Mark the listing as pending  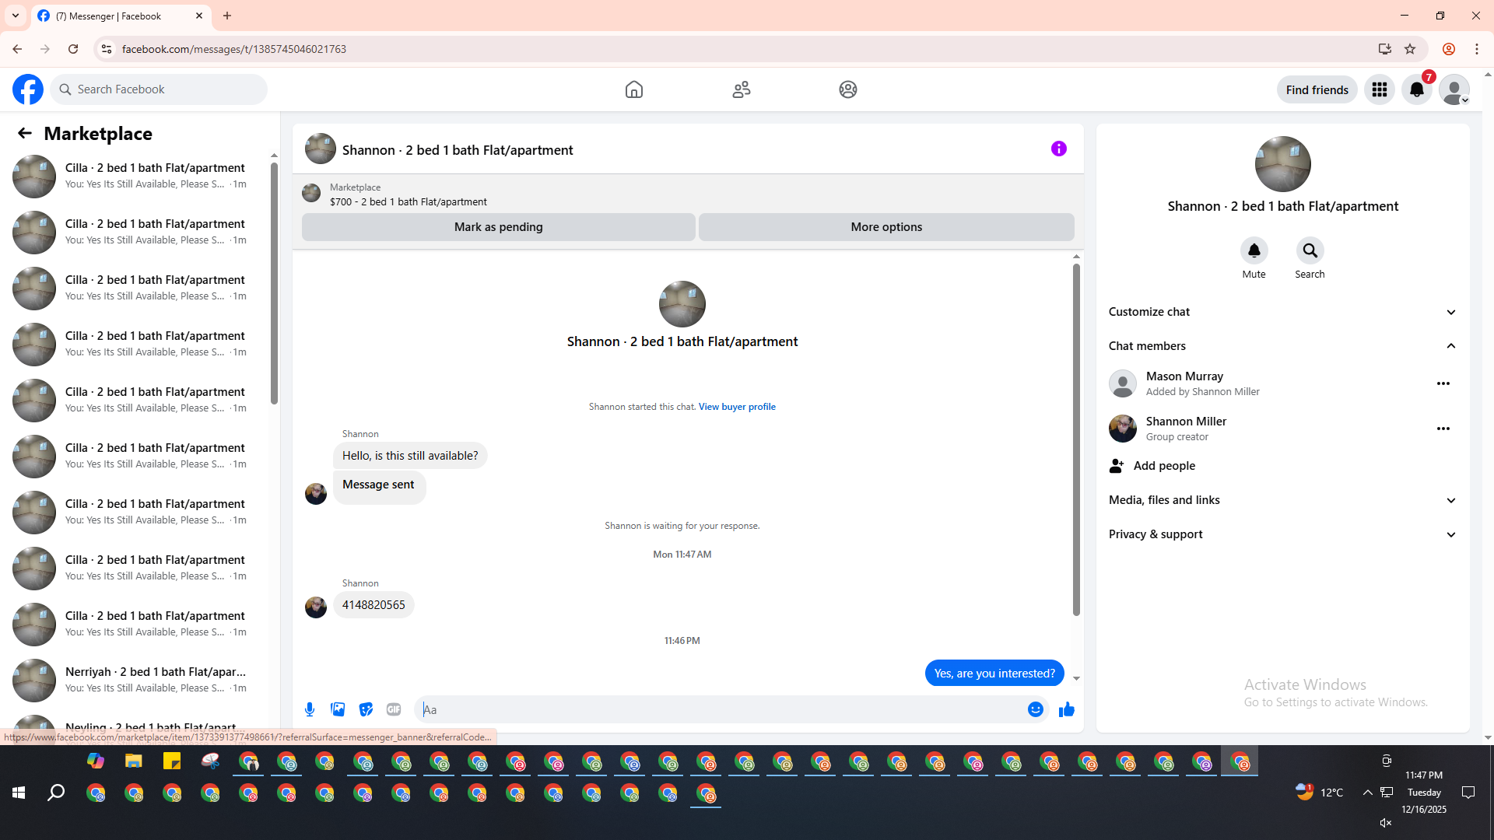click(x=499, y=227)
